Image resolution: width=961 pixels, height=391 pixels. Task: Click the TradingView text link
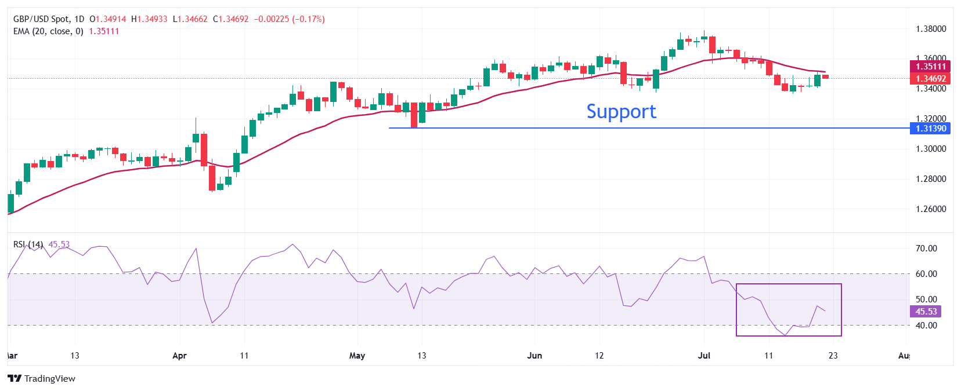click(x=50, y=378)
